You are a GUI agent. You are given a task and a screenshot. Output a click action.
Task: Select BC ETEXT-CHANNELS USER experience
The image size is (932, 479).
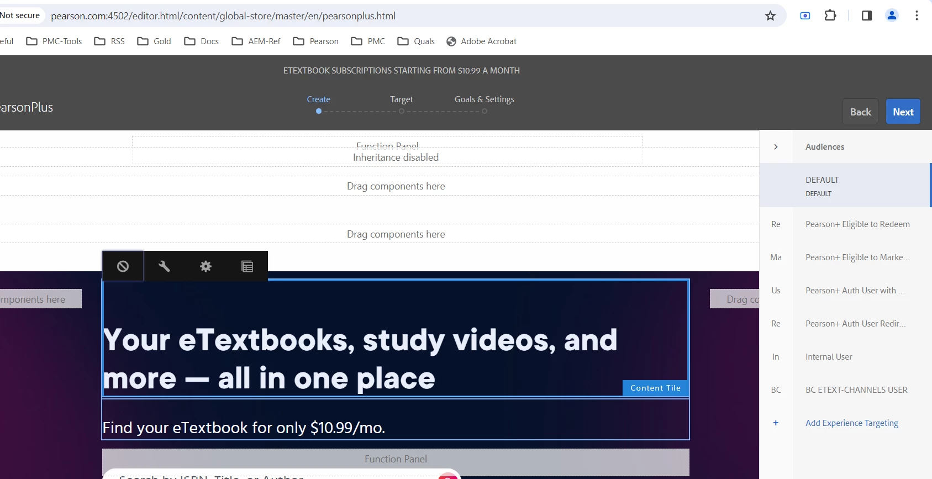tap(846, 390)
